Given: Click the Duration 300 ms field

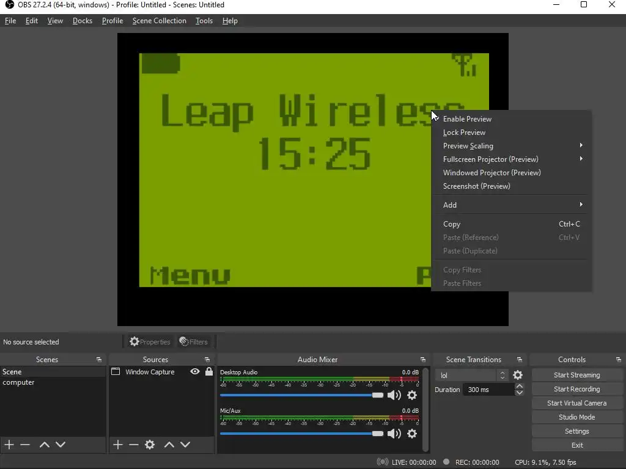Looking at the screenshot, I should [x=488, y=390].
